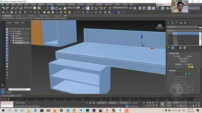
Task: Select Polygon sub-object icon in Selection
Action: click(x=186, y=74)
